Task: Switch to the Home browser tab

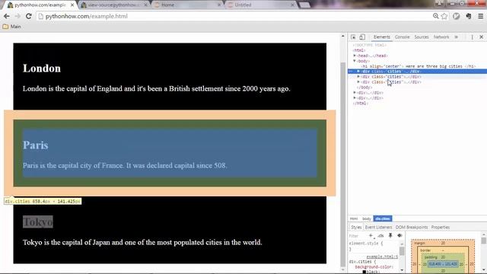Action: tap(187, 5)
